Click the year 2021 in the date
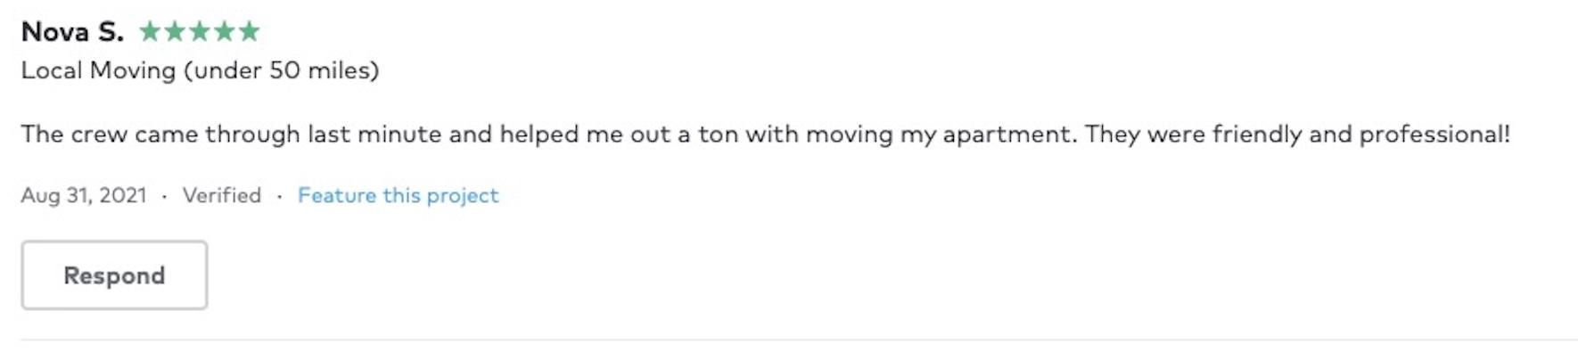 coord(123,196)
